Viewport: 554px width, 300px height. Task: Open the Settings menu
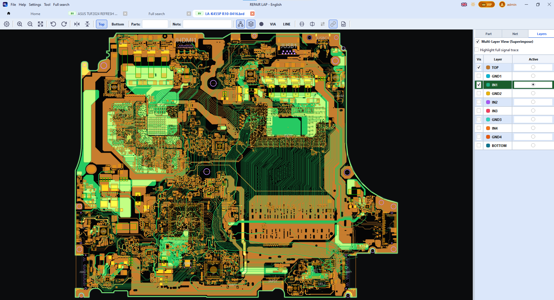point(35,5)
